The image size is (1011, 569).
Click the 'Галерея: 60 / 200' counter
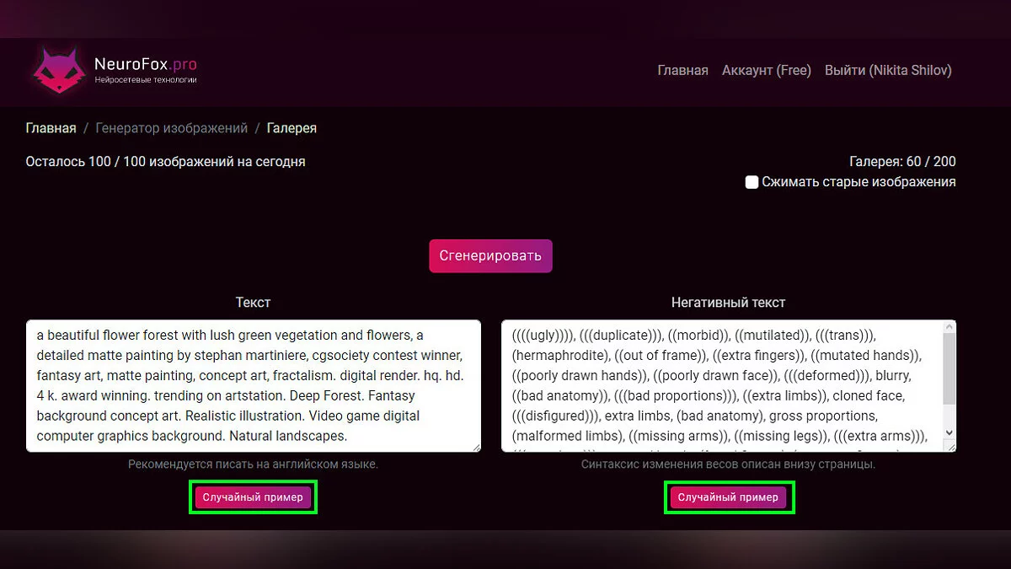902,162
